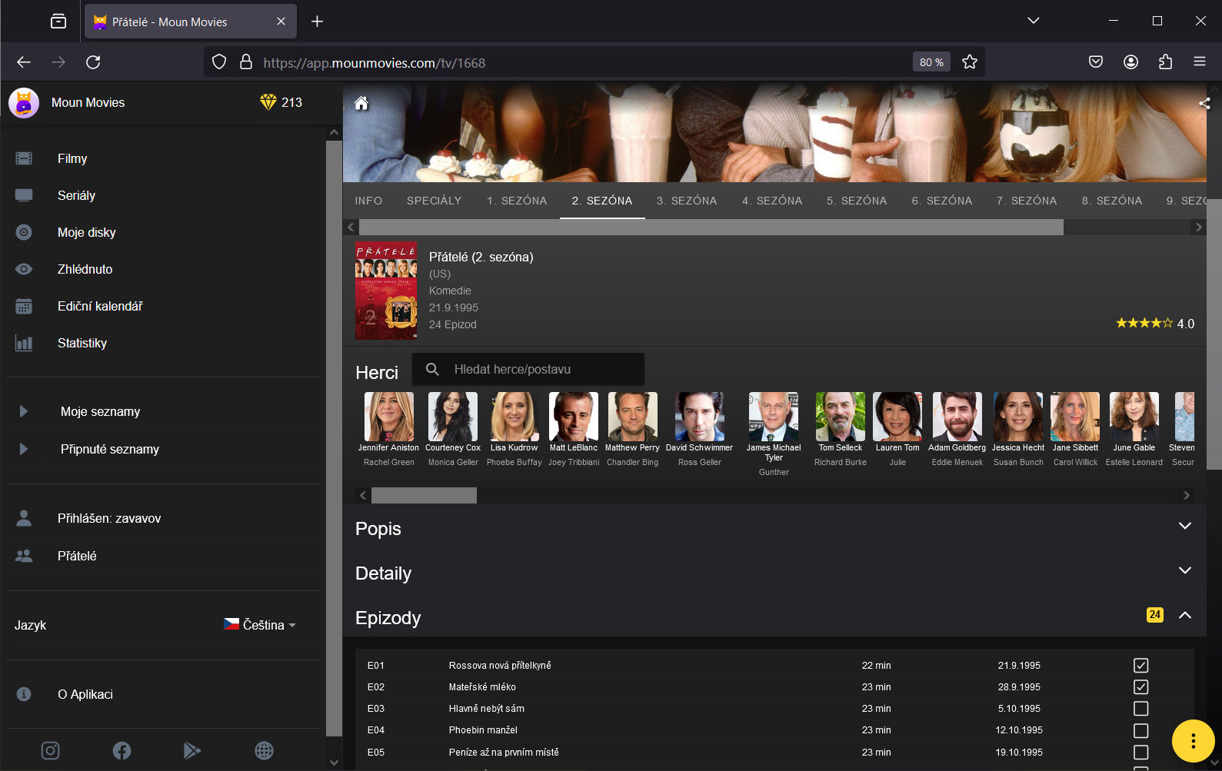
Task: Click the Hledat herce/postavu search field
Action: point(538,370)
